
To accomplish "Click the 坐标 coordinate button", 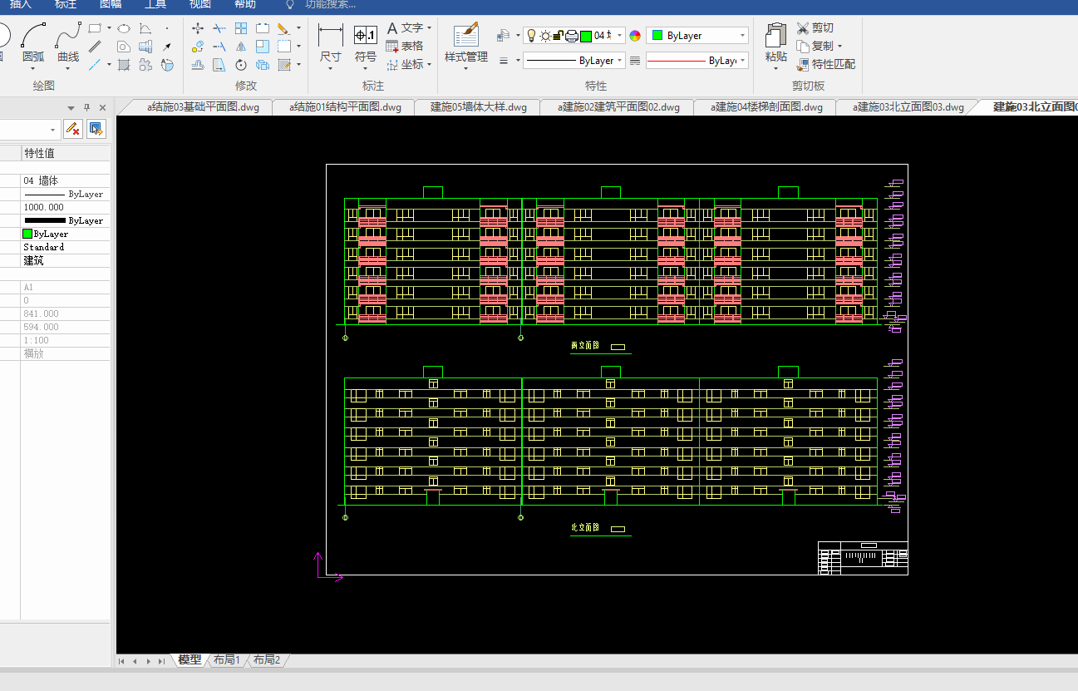I will click(405, 65).
